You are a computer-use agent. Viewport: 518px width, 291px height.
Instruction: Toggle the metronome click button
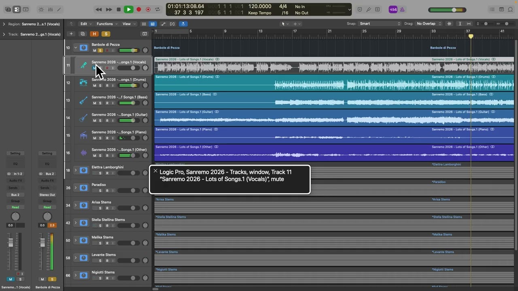pos(403,9)
